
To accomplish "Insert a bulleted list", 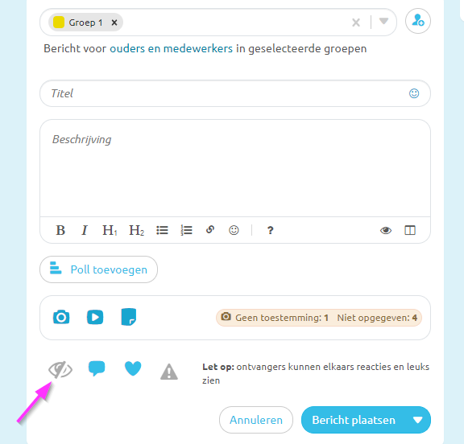I will point(162,230).
